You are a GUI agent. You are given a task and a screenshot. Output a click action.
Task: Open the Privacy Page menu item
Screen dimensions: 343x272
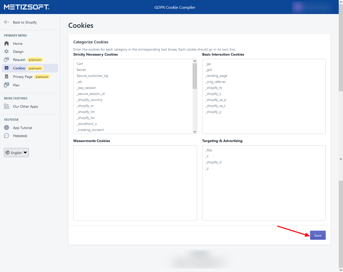(x=23, y=77)
